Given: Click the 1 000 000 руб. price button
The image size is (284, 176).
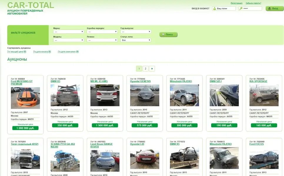Looking at the screenshot, I should click(25, 128).
